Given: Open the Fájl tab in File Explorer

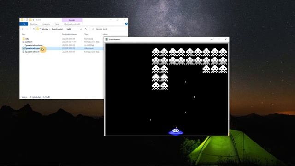Looking at the screenshot, I should tap(24, 24).
